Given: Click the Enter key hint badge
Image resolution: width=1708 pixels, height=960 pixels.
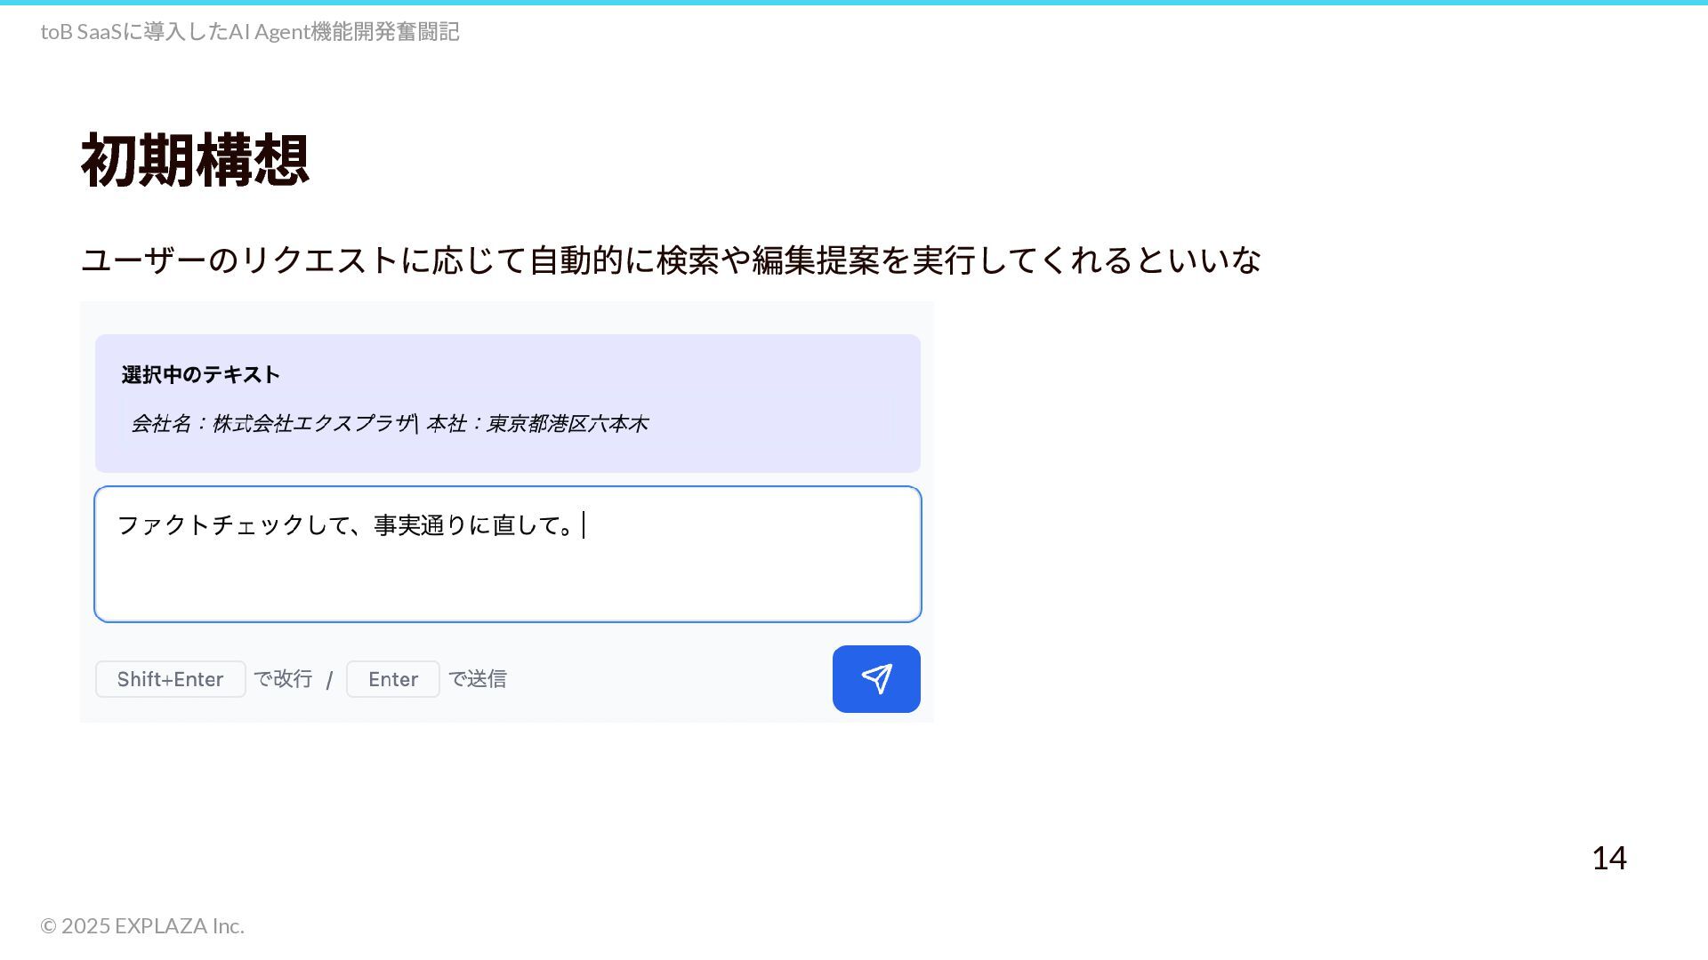Looking at the screenshot, I should tap(393, 679).
